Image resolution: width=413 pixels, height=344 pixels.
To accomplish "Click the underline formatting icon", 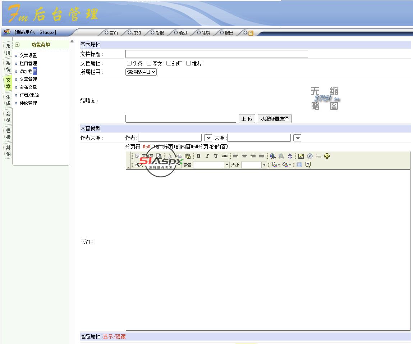I will [216, 156].
